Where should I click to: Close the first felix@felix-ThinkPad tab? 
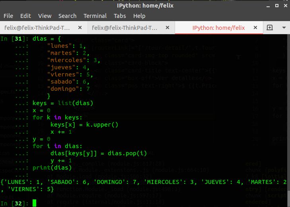click(x=80, y=27)
